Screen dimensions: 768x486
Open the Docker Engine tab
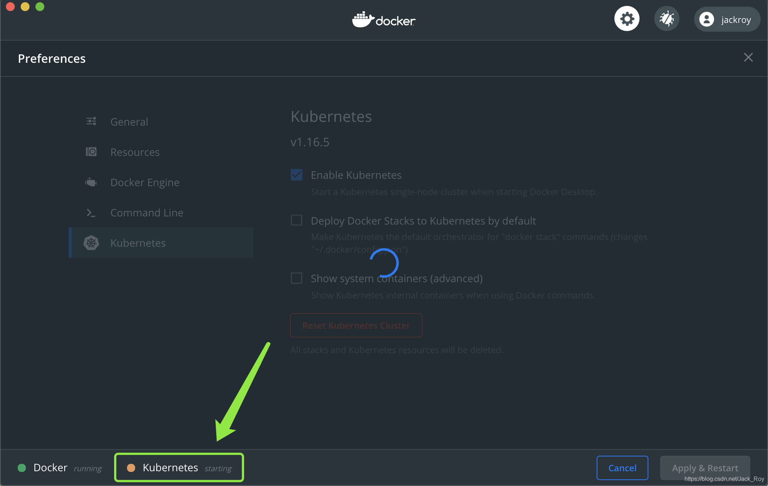point(161,182)
